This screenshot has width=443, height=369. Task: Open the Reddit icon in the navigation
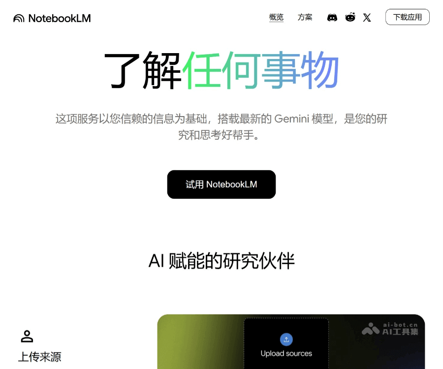coord(350,17)
